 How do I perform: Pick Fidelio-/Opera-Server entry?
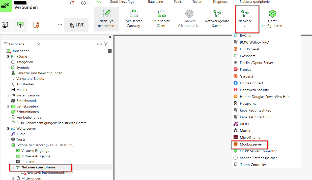coord(266,63)
